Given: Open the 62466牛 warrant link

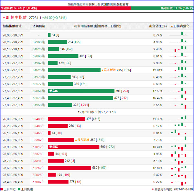Looking at the screenshot, I should click(38, 133).
